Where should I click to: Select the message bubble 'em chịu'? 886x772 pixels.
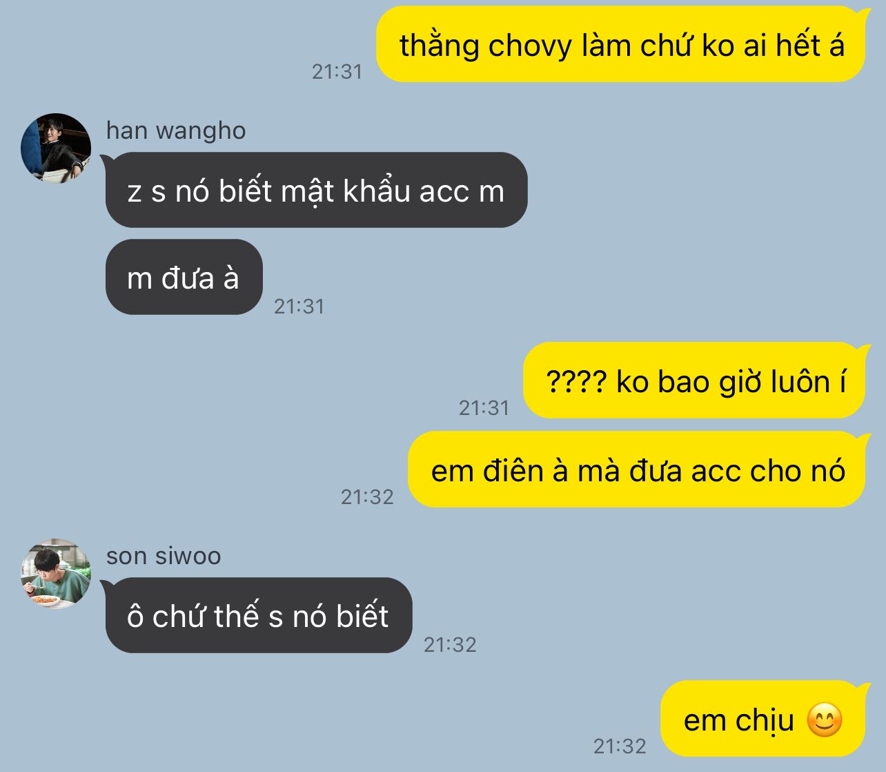(762, 719)
